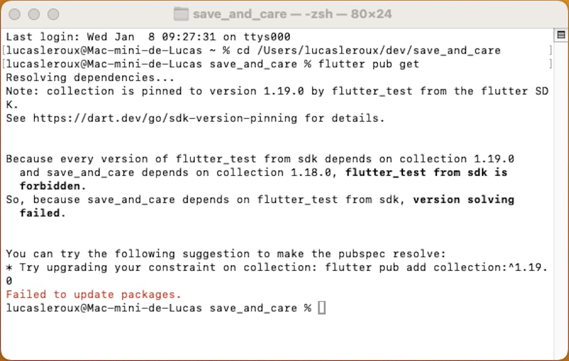Image resolution: width=569 pixels, height=361 pixels.
Task: Minimize the terminal window
Action: [x=34, y=14]
